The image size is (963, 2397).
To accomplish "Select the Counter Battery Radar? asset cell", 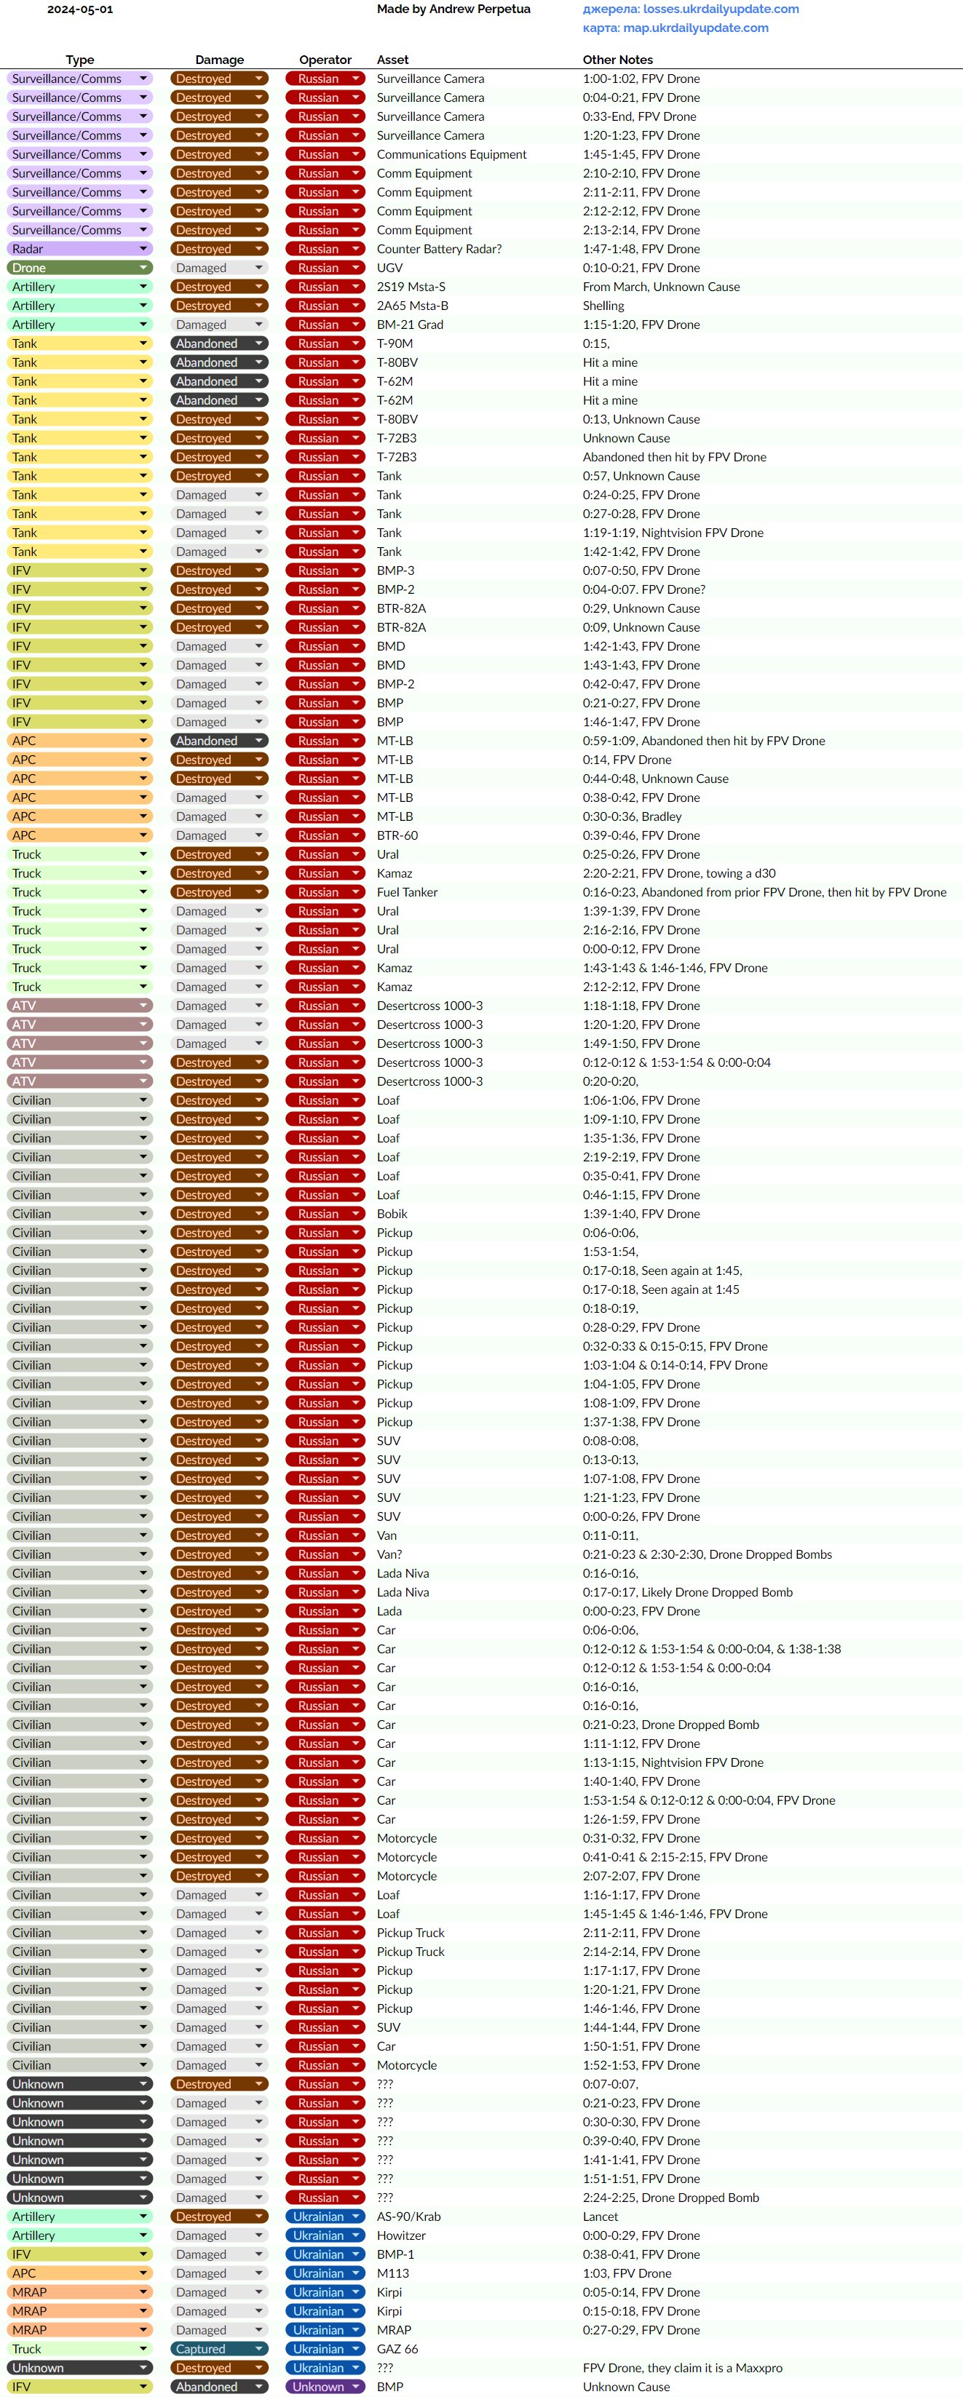I will pos(439,250).
